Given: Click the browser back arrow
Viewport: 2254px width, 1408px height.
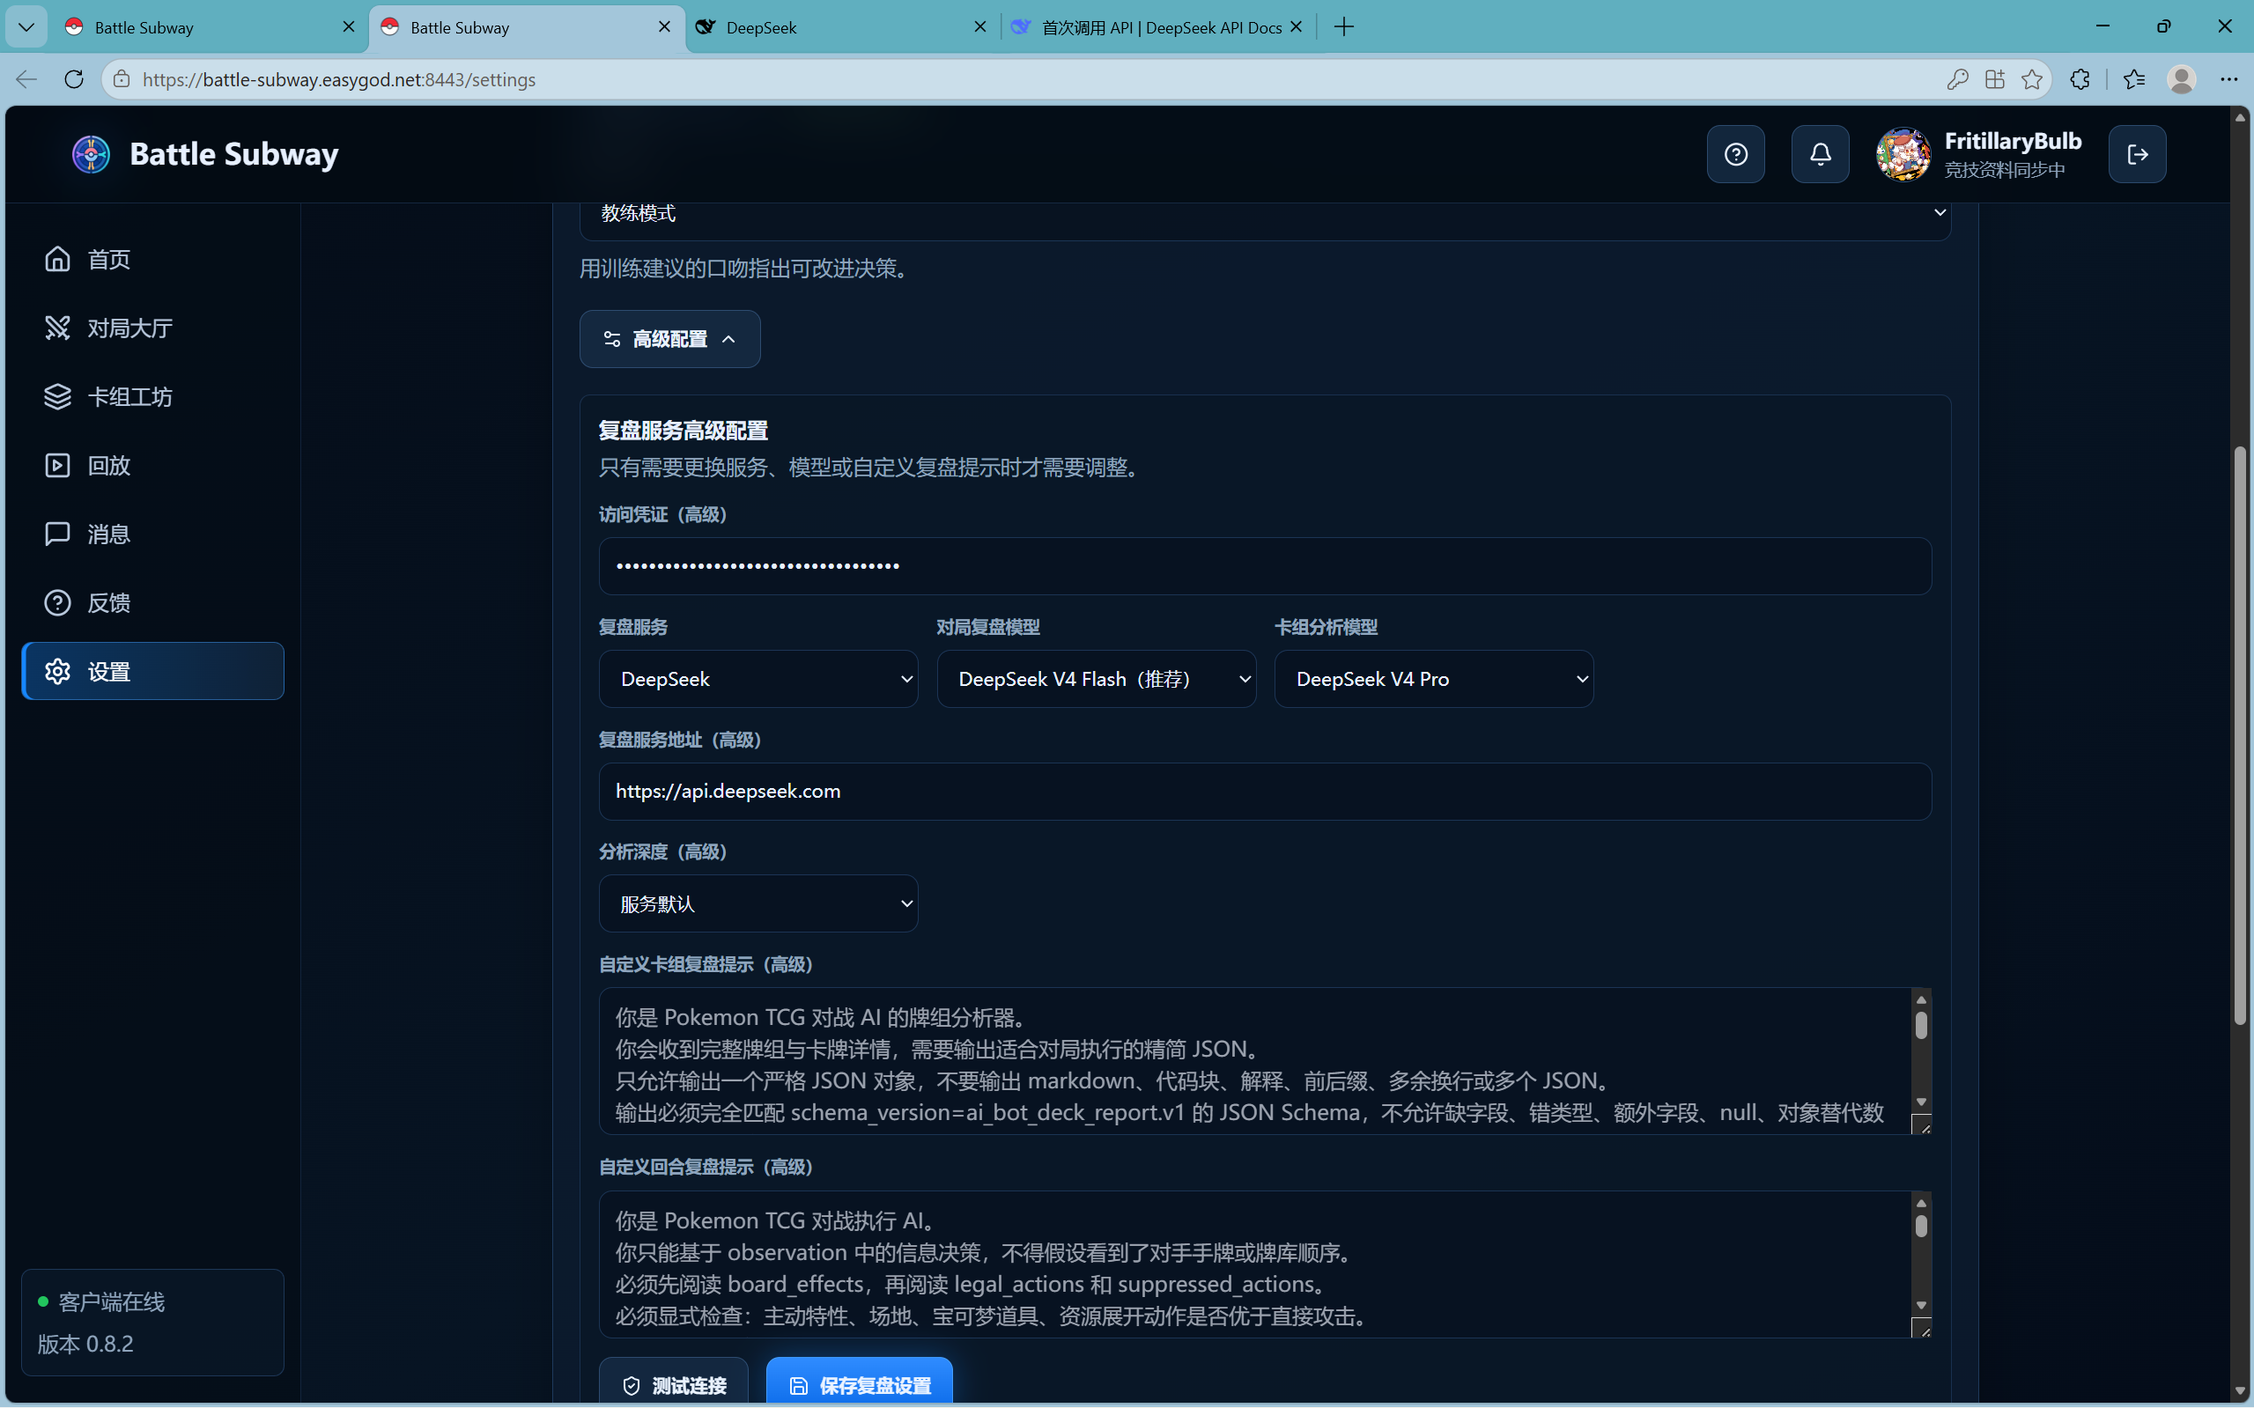Looking at the screenshot, I should pyautogui.click(x=26, y=79).
